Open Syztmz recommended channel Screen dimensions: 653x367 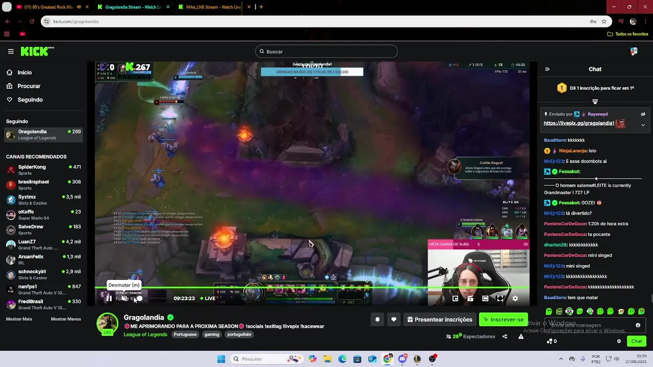[x=44, y=199]
